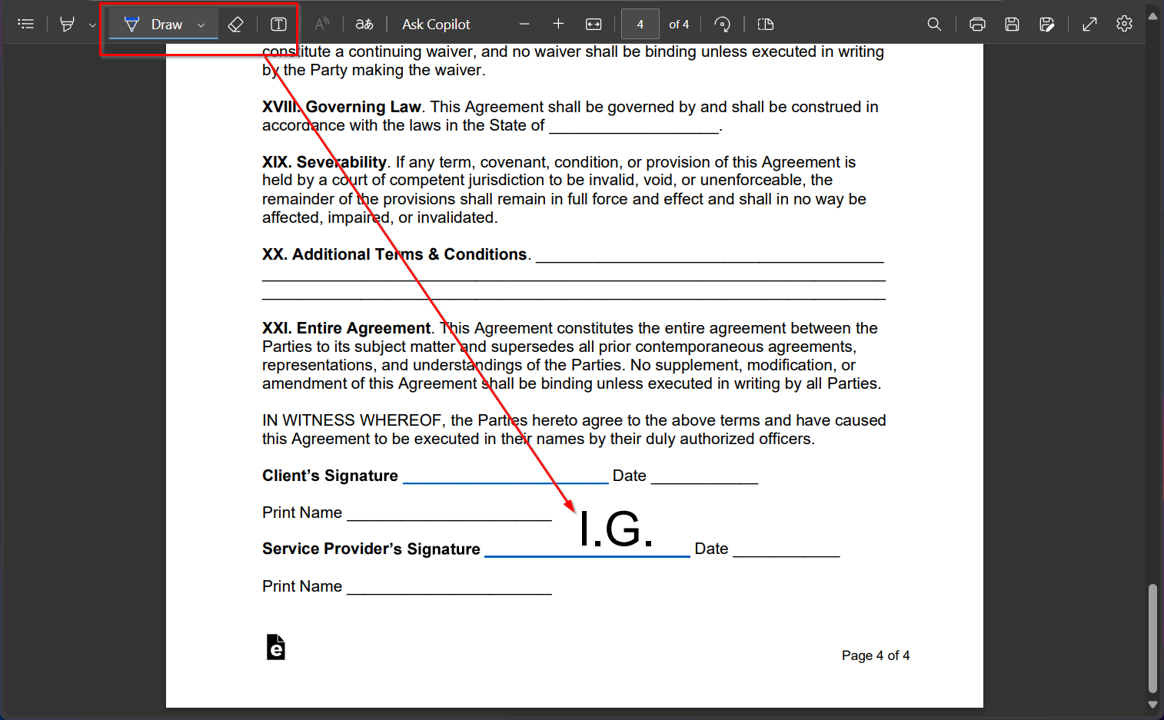Open PDF viewer settings menu
1164x720 pixels.
tap(1124, 24)
